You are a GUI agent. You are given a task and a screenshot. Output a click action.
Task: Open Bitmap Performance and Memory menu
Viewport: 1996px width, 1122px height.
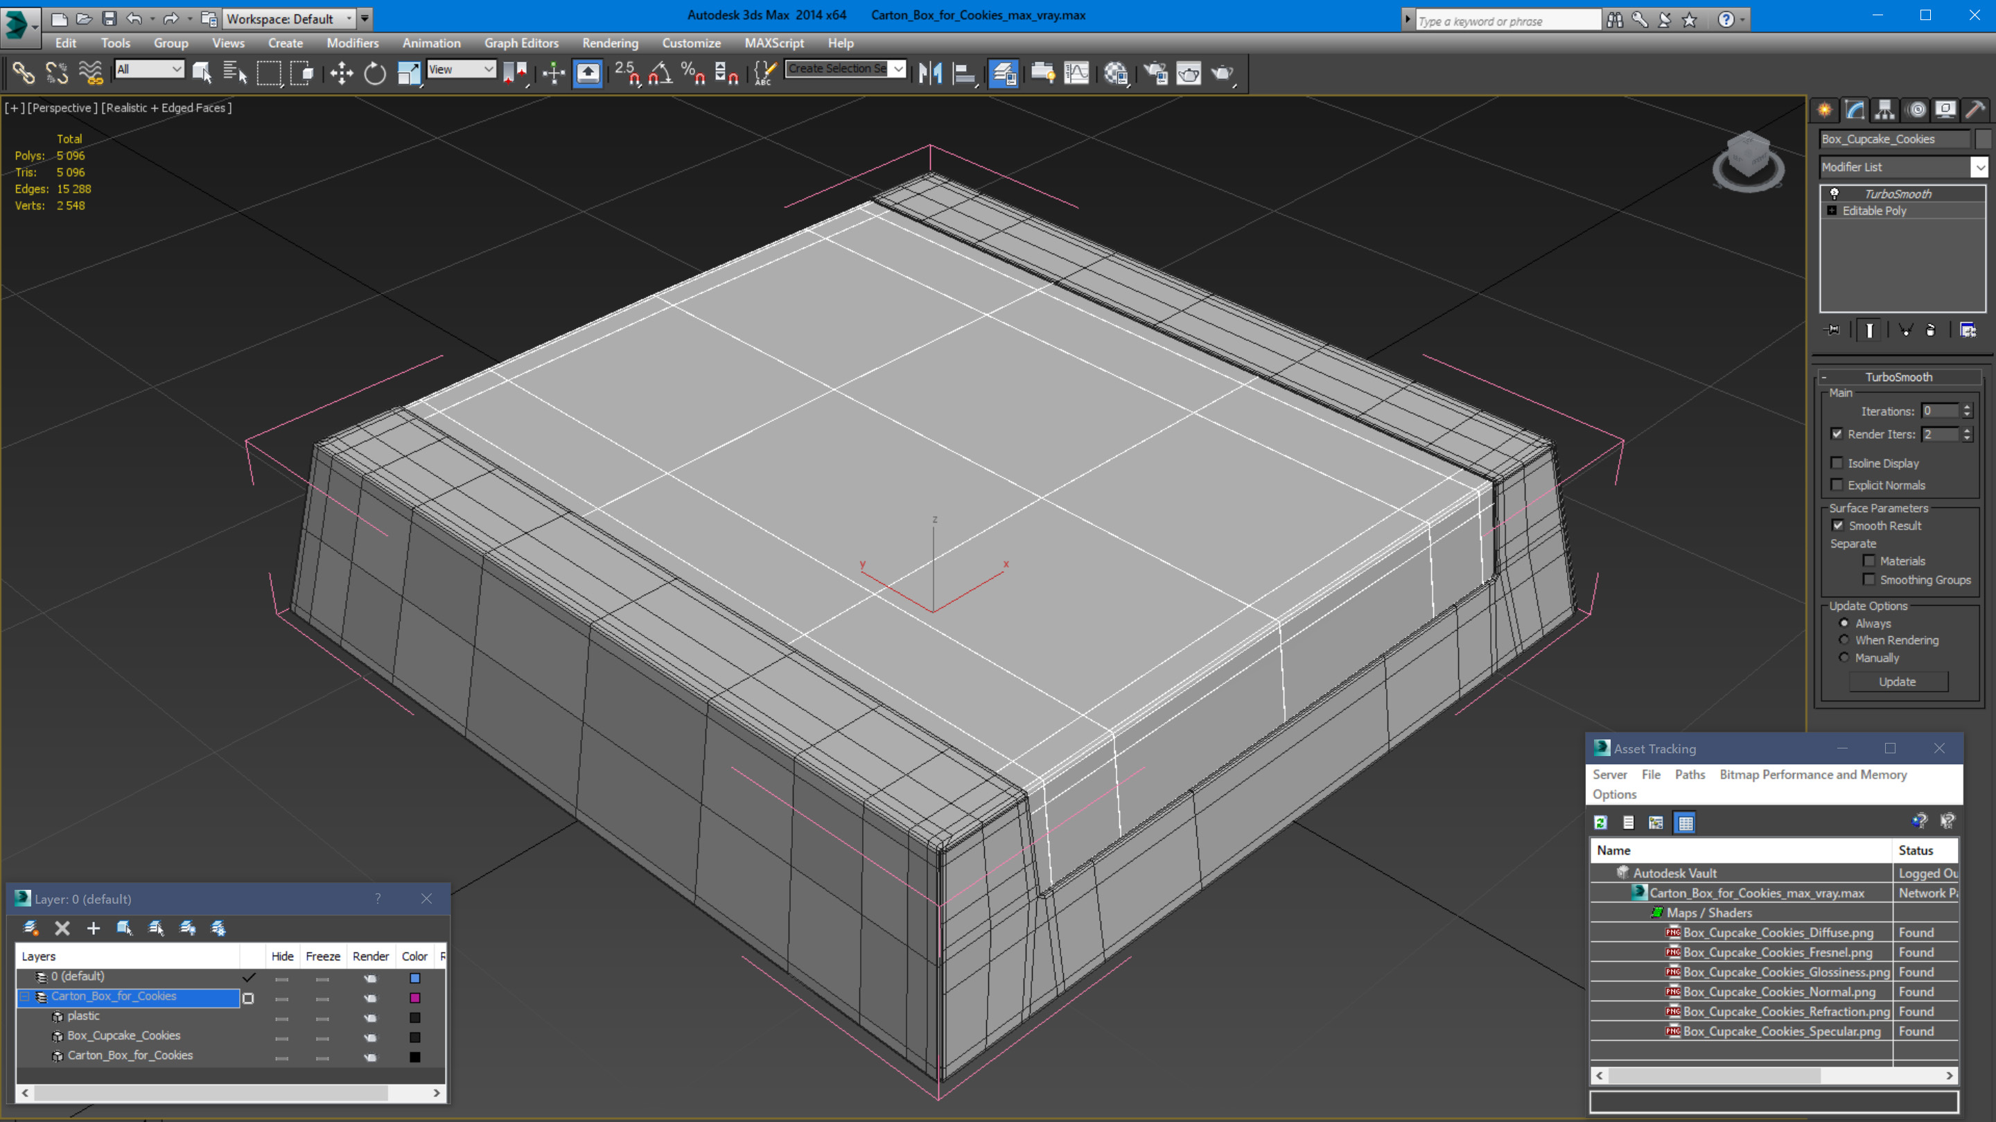(1812, 774)
